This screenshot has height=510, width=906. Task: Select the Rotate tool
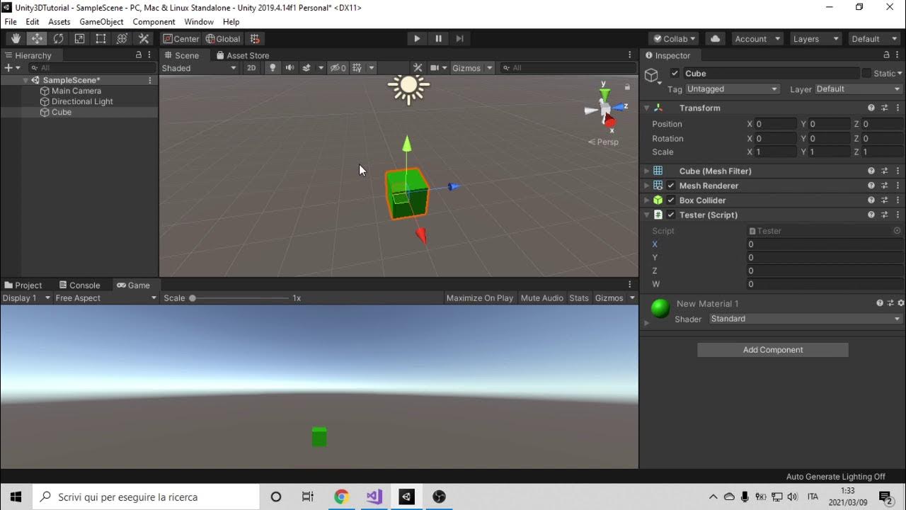click(x=58, y=39)
